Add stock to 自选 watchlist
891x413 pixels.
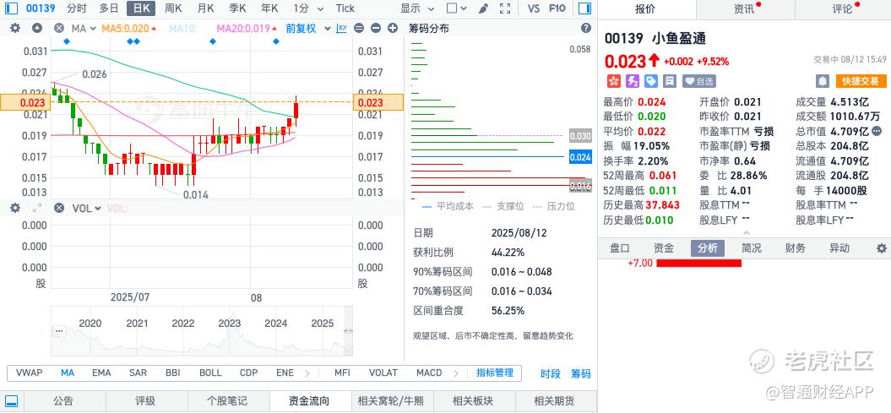tap(699, 81)
